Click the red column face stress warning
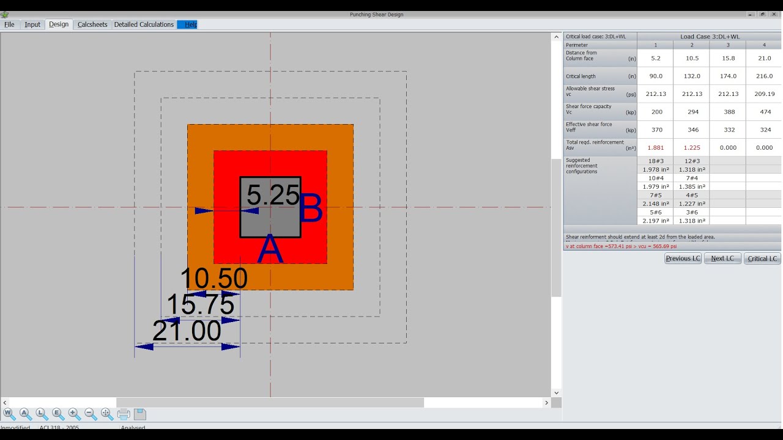Screen dimensions: 783x440 click(x=621, y=246)
